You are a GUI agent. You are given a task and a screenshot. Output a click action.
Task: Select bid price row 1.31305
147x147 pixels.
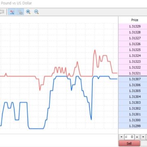click(x=133, y=91)
